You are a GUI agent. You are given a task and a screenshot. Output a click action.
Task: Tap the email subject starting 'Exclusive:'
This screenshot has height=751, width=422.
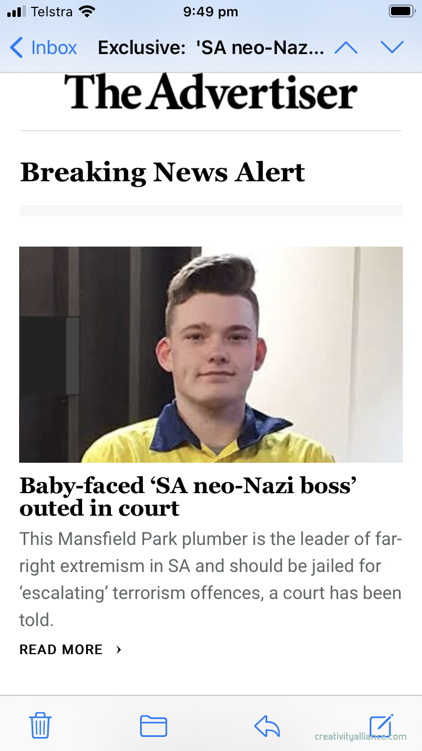click(x=211, y=48)
